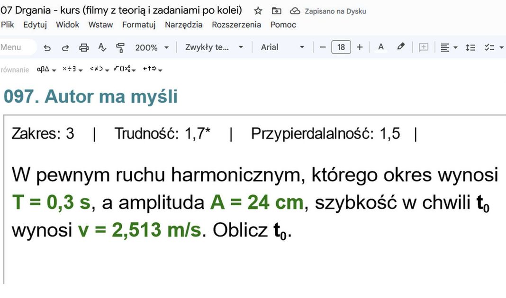Open text alignment options
The width and height of the screenshot is (506, 298).
pos(449,47)
